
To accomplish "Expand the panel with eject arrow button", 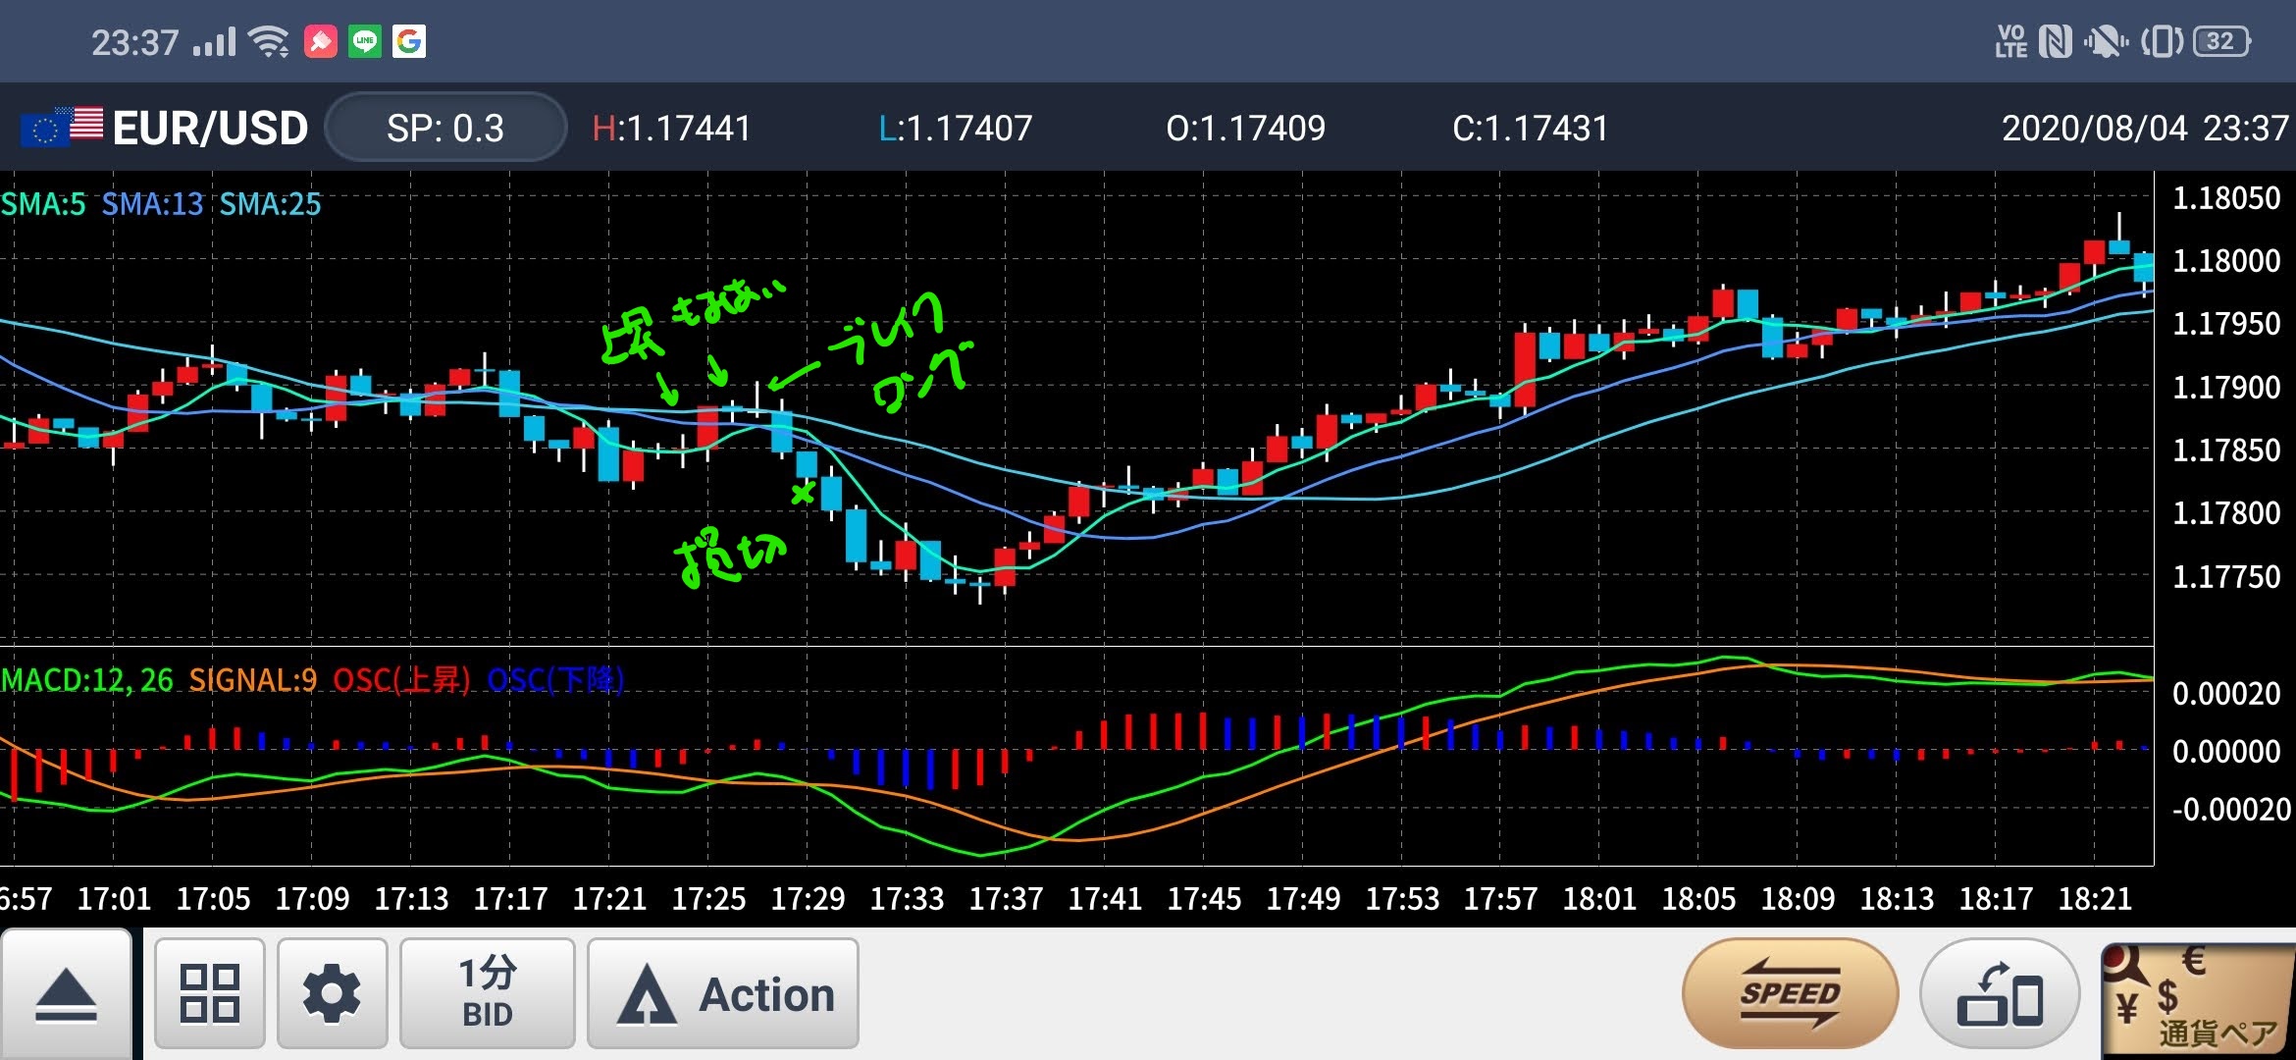I will (x=66, y=995).
